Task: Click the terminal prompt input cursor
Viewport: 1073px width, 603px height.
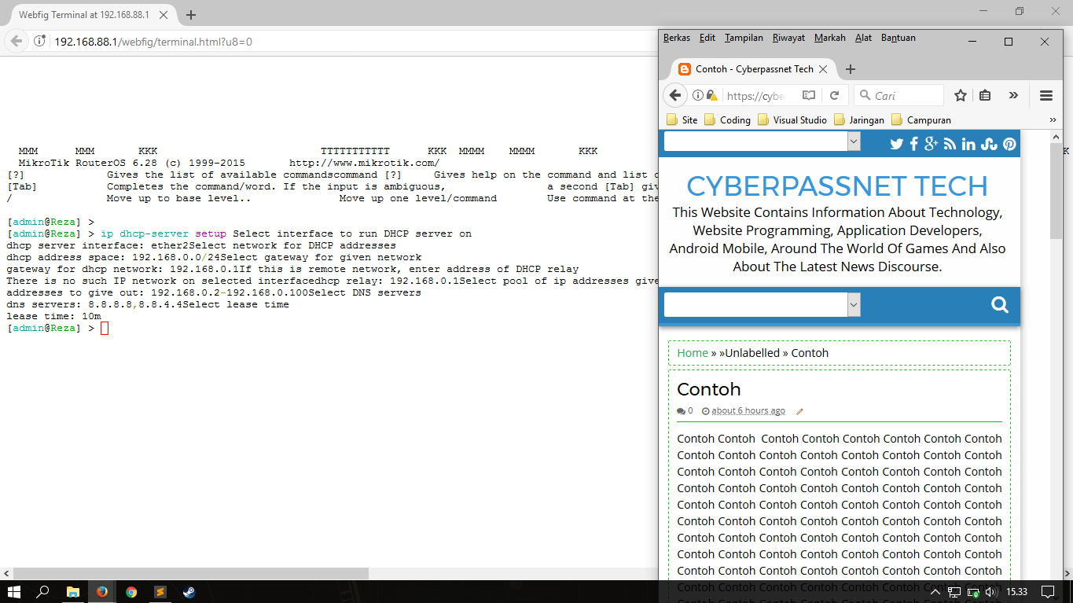Action: click(x=105, y=328)
